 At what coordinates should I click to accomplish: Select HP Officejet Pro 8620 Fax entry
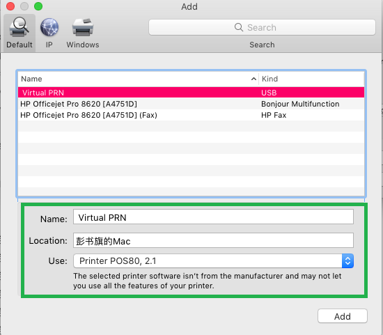pos(191,115)
